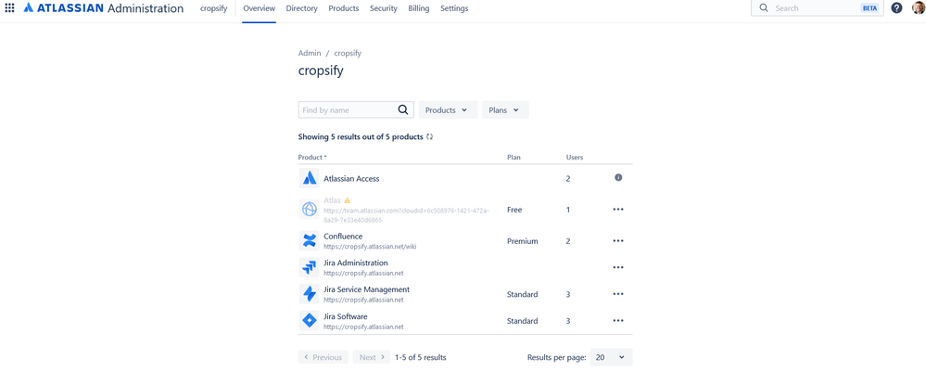
Task: Open more actions for Jira Service Management
Action: point(618,294)
